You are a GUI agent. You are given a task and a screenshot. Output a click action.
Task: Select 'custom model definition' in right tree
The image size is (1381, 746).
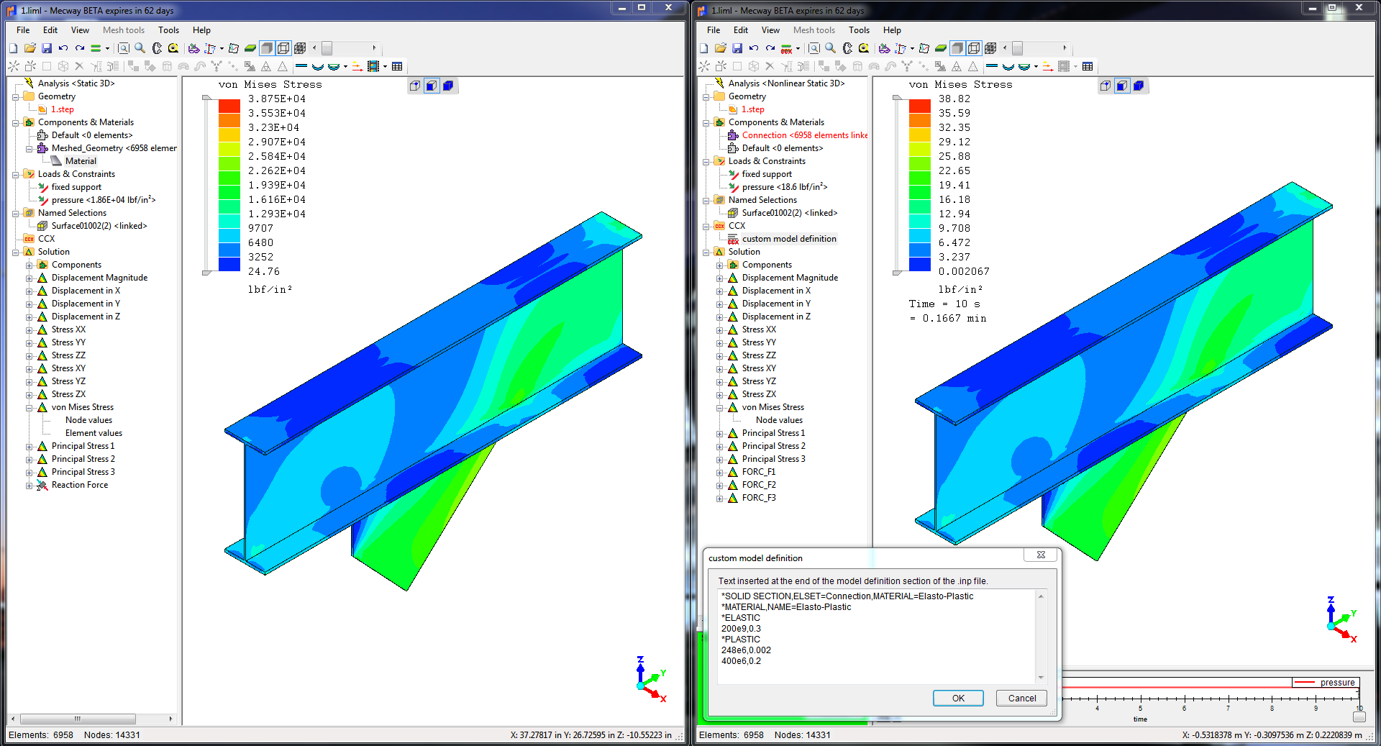789,239
